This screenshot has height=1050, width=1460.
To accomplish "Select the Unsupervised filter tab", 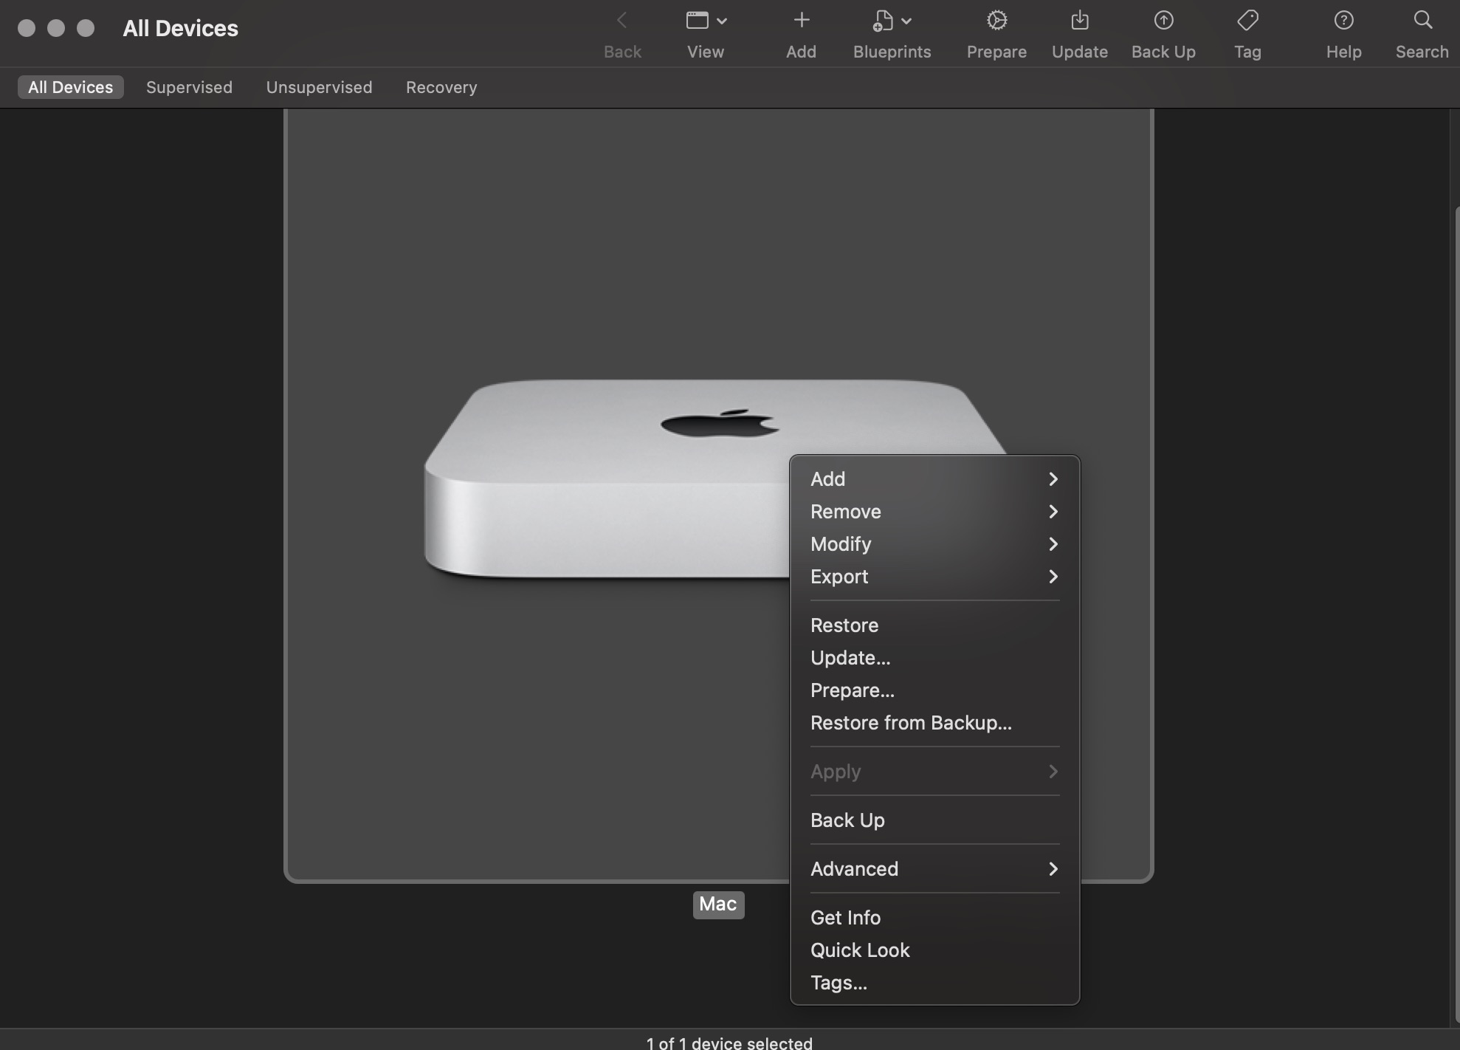I will pos(319,87).
